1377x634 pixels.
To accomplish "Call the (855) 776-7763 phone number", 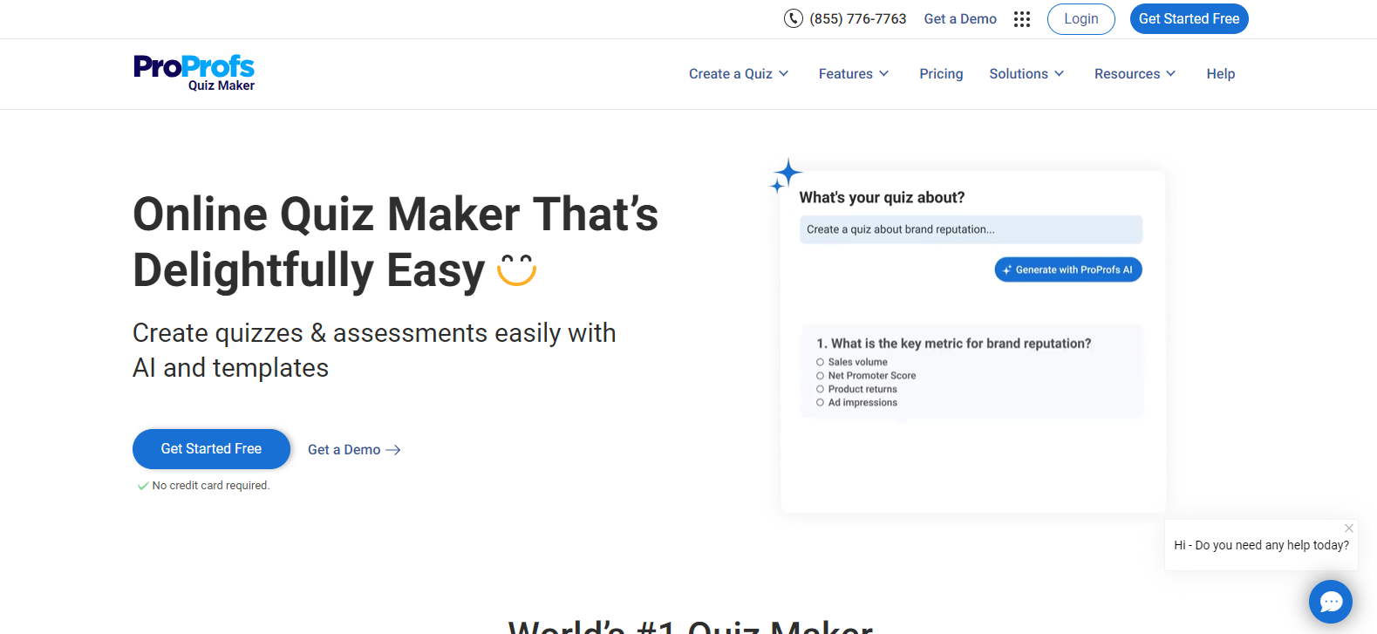I will pos(858,19).
